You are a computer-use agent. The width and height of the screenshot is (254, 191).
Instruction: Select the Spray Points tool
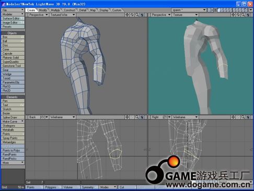[x=13, y=138]
